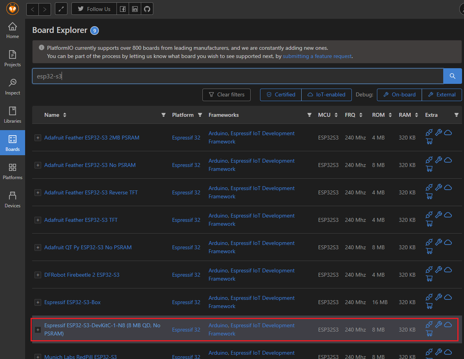Expand the Espressif ESP32-S3-Box row
Screen dimensions: 464x359
pos(38,302)
